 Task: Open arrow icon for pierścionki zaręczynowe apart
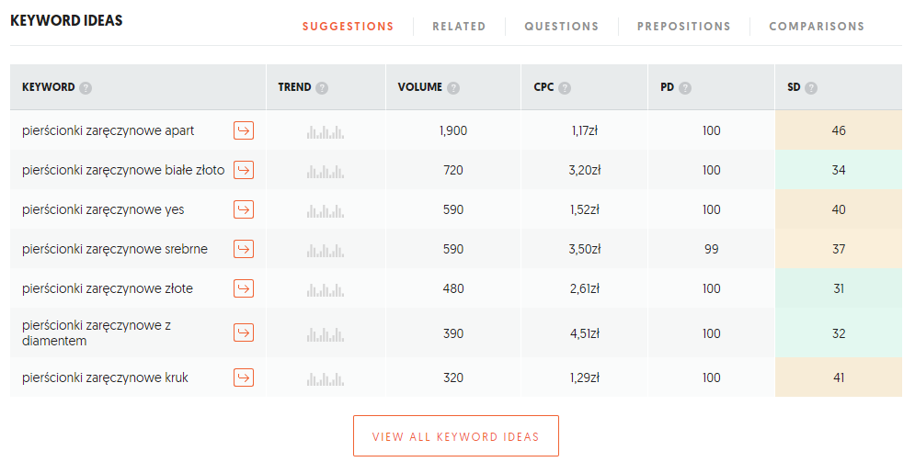(244, 130)
